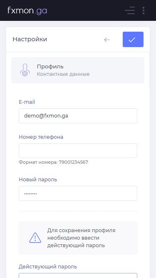156x278 pixels.
Task: Open the hamburger navigation menu
Action: 130,10
